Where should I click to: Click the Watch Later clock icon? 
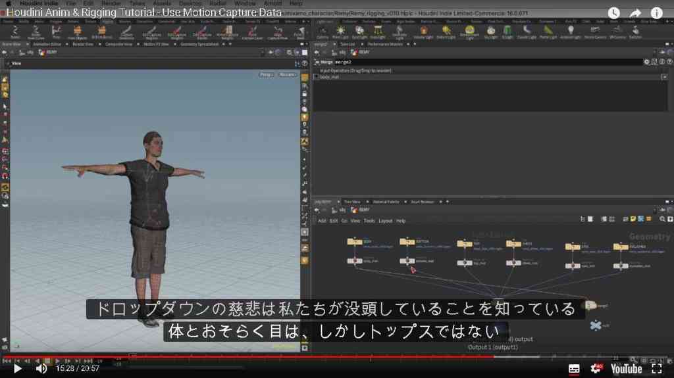(614, 13)
